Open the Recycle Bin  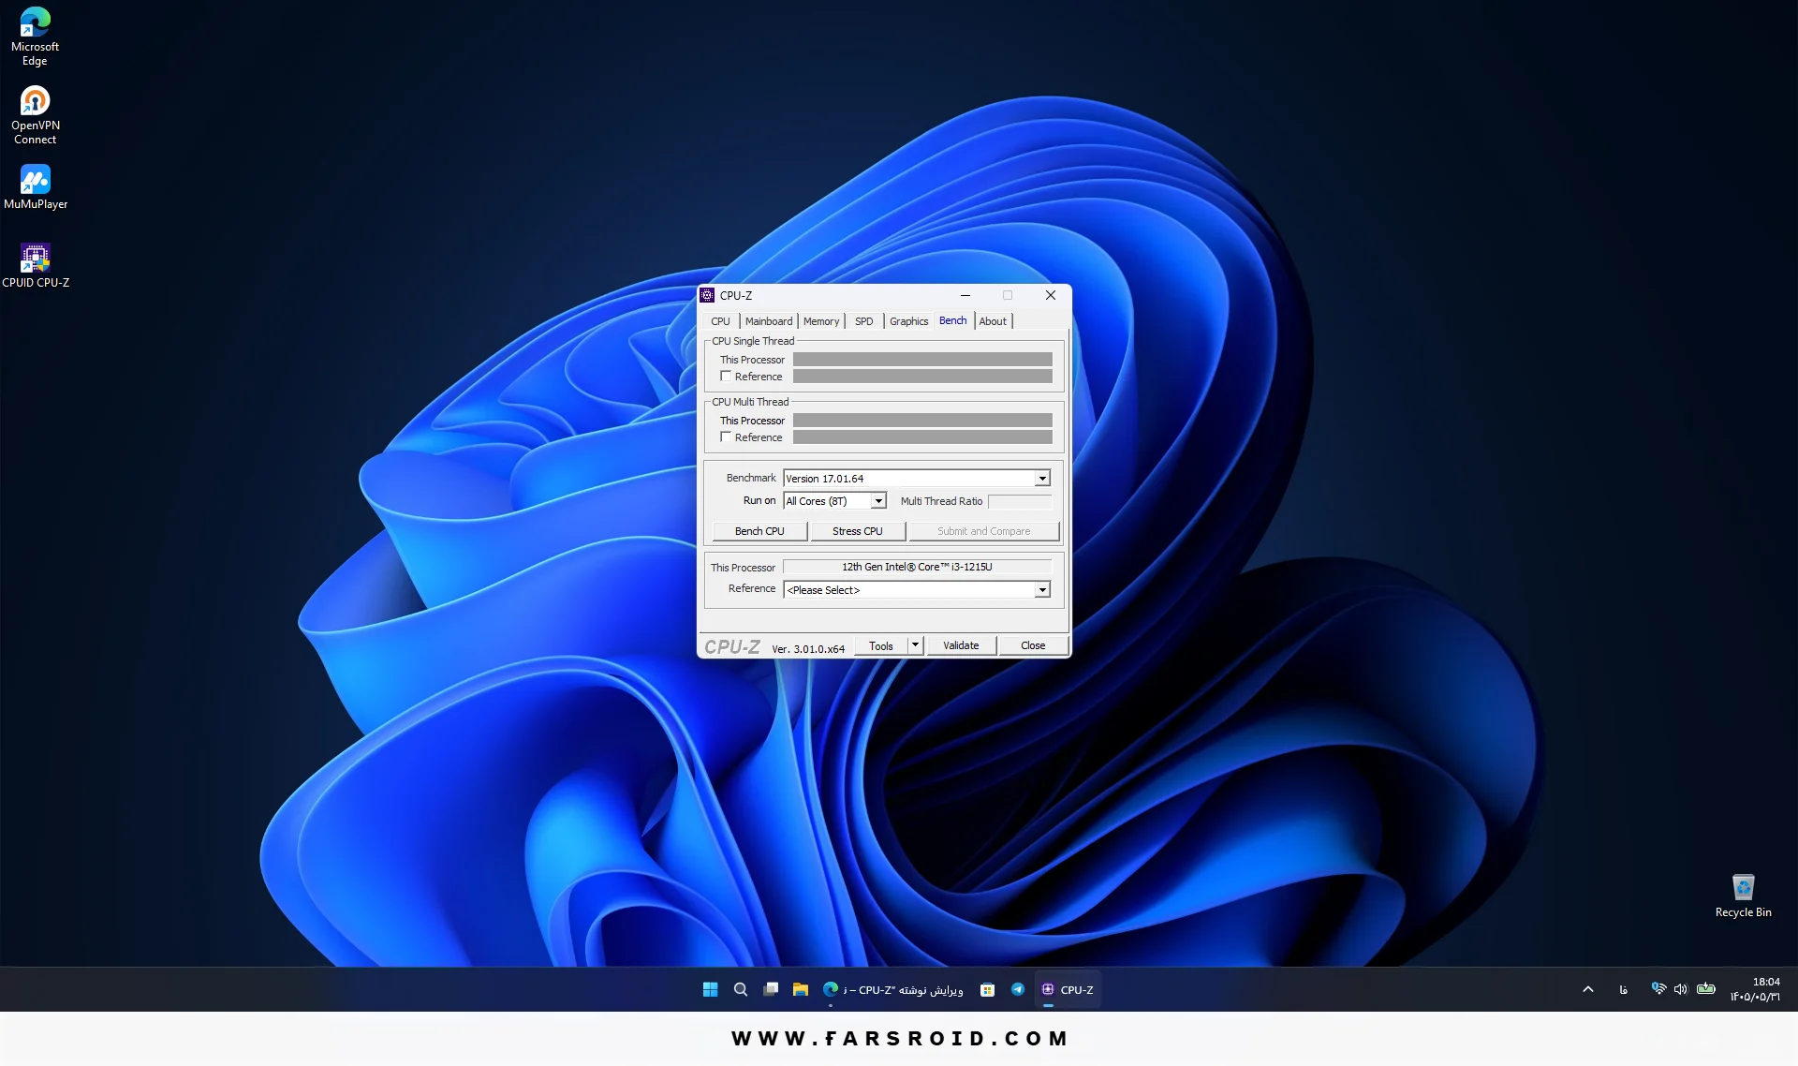click(1743, 896)
